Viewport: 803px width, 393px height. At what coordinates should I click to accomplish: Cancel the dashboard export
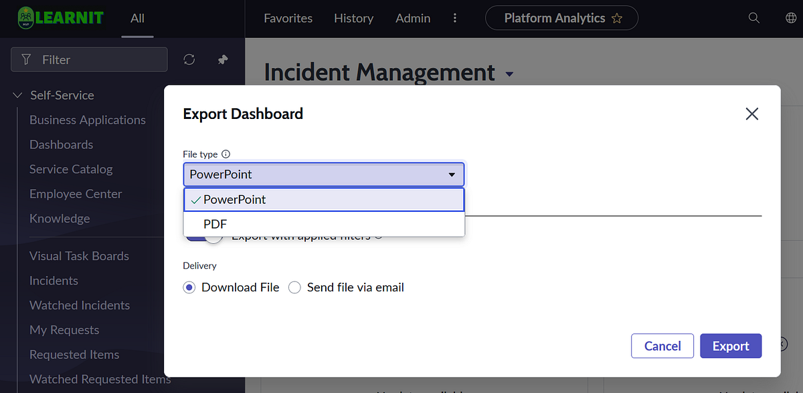662,346
